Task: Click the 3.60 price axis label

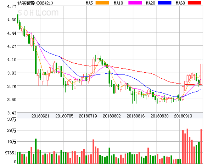Action: [x=12, y=99]
